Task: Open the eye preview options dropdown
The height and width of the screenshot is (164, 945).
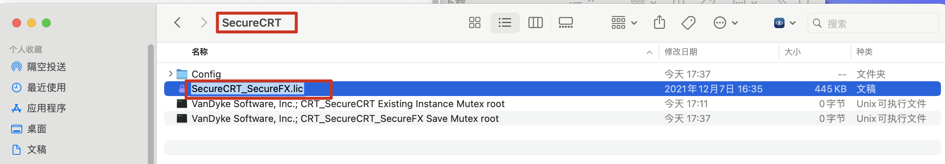Action: pos(785,23)
